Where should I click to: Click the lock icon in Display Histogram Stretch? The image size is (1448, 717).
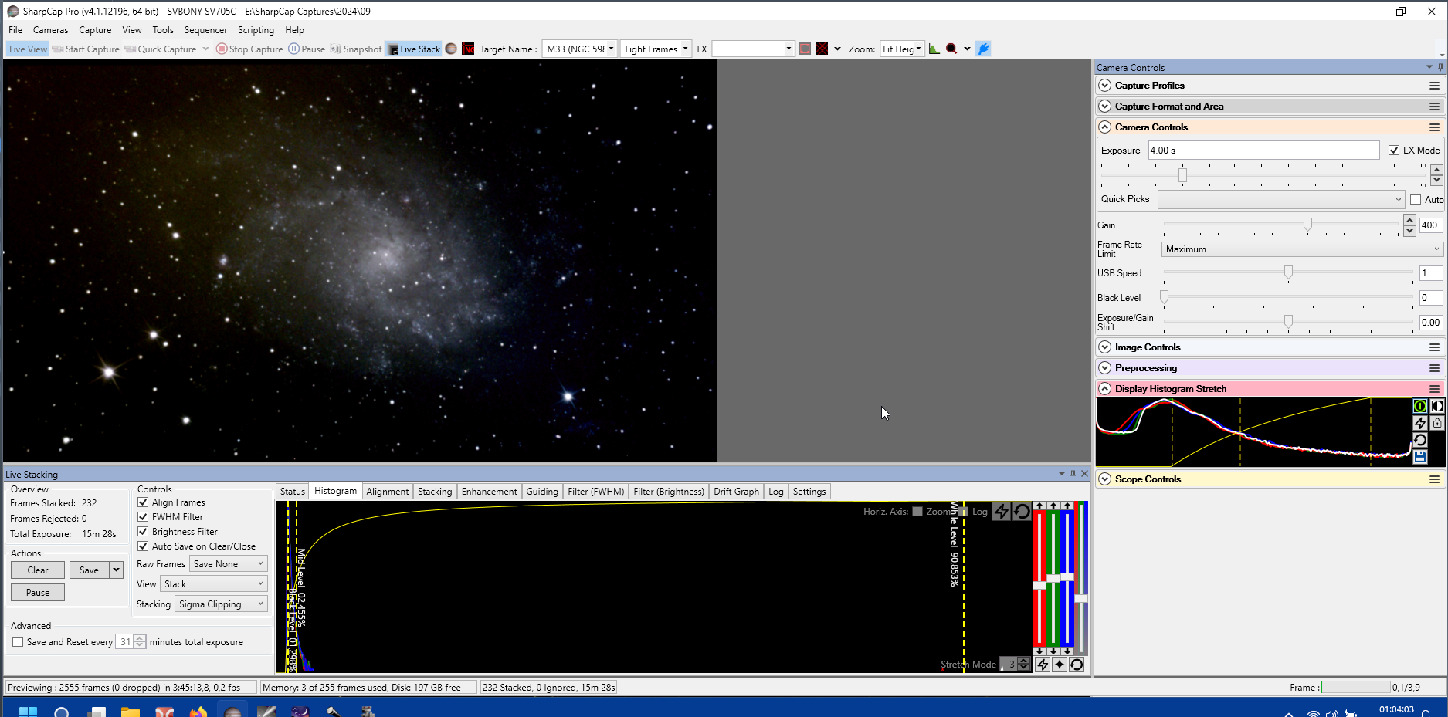tap(1437, 423)
